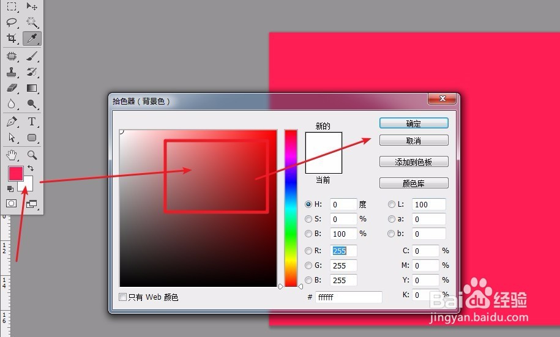Close the 拾色器 color picker dialog

(x=442, y=98)
